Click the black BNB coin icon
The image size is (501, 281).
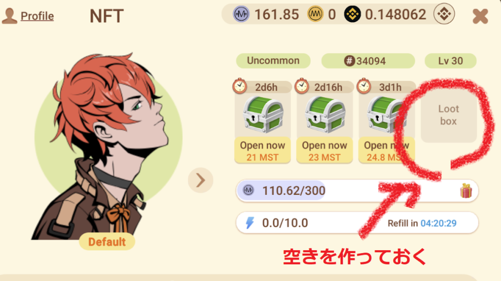(352, 14)
